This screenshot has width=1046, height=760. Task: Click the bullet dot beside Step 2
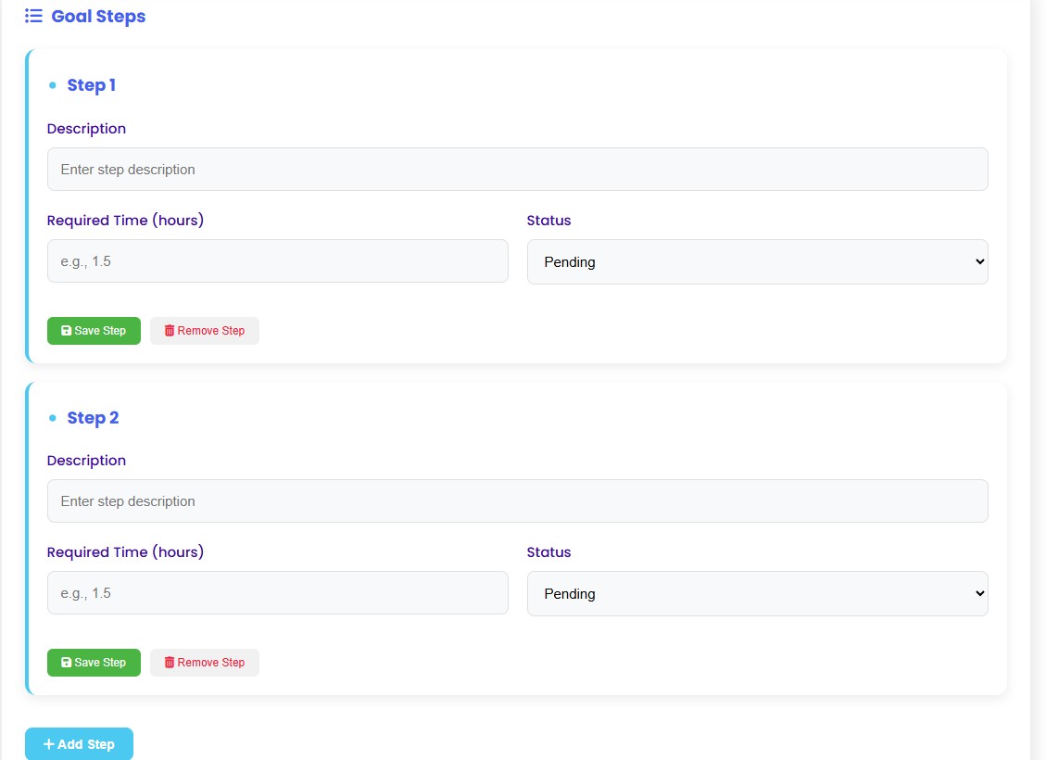[x=52, y=418]
